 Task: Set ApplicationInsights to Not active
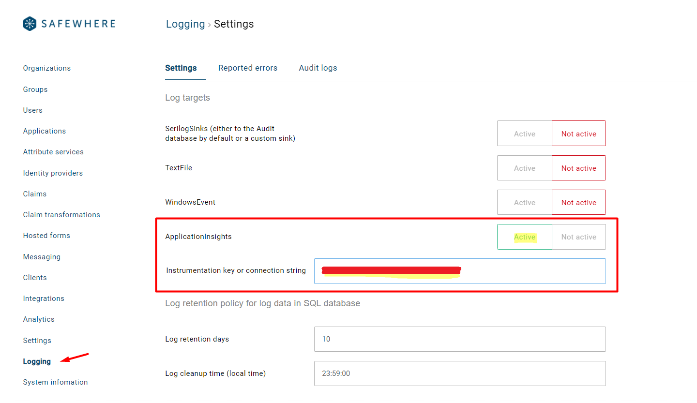coord(578,237)
